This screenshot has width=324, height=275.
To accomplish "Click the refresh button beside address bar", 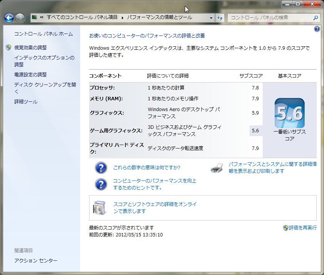I will 219,18.
